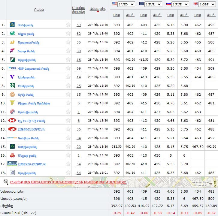Click the Armswissbank logo icon in row 11
Image resolution: width=218 pixels, height=216 pixels.
click(x=12, y=112)
